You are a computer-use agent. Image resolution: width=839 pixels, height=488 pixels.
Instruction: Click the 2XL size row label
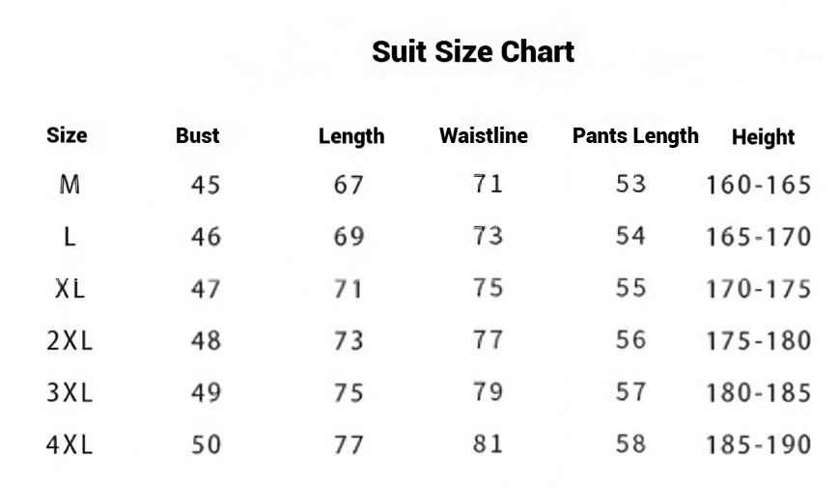70,341
